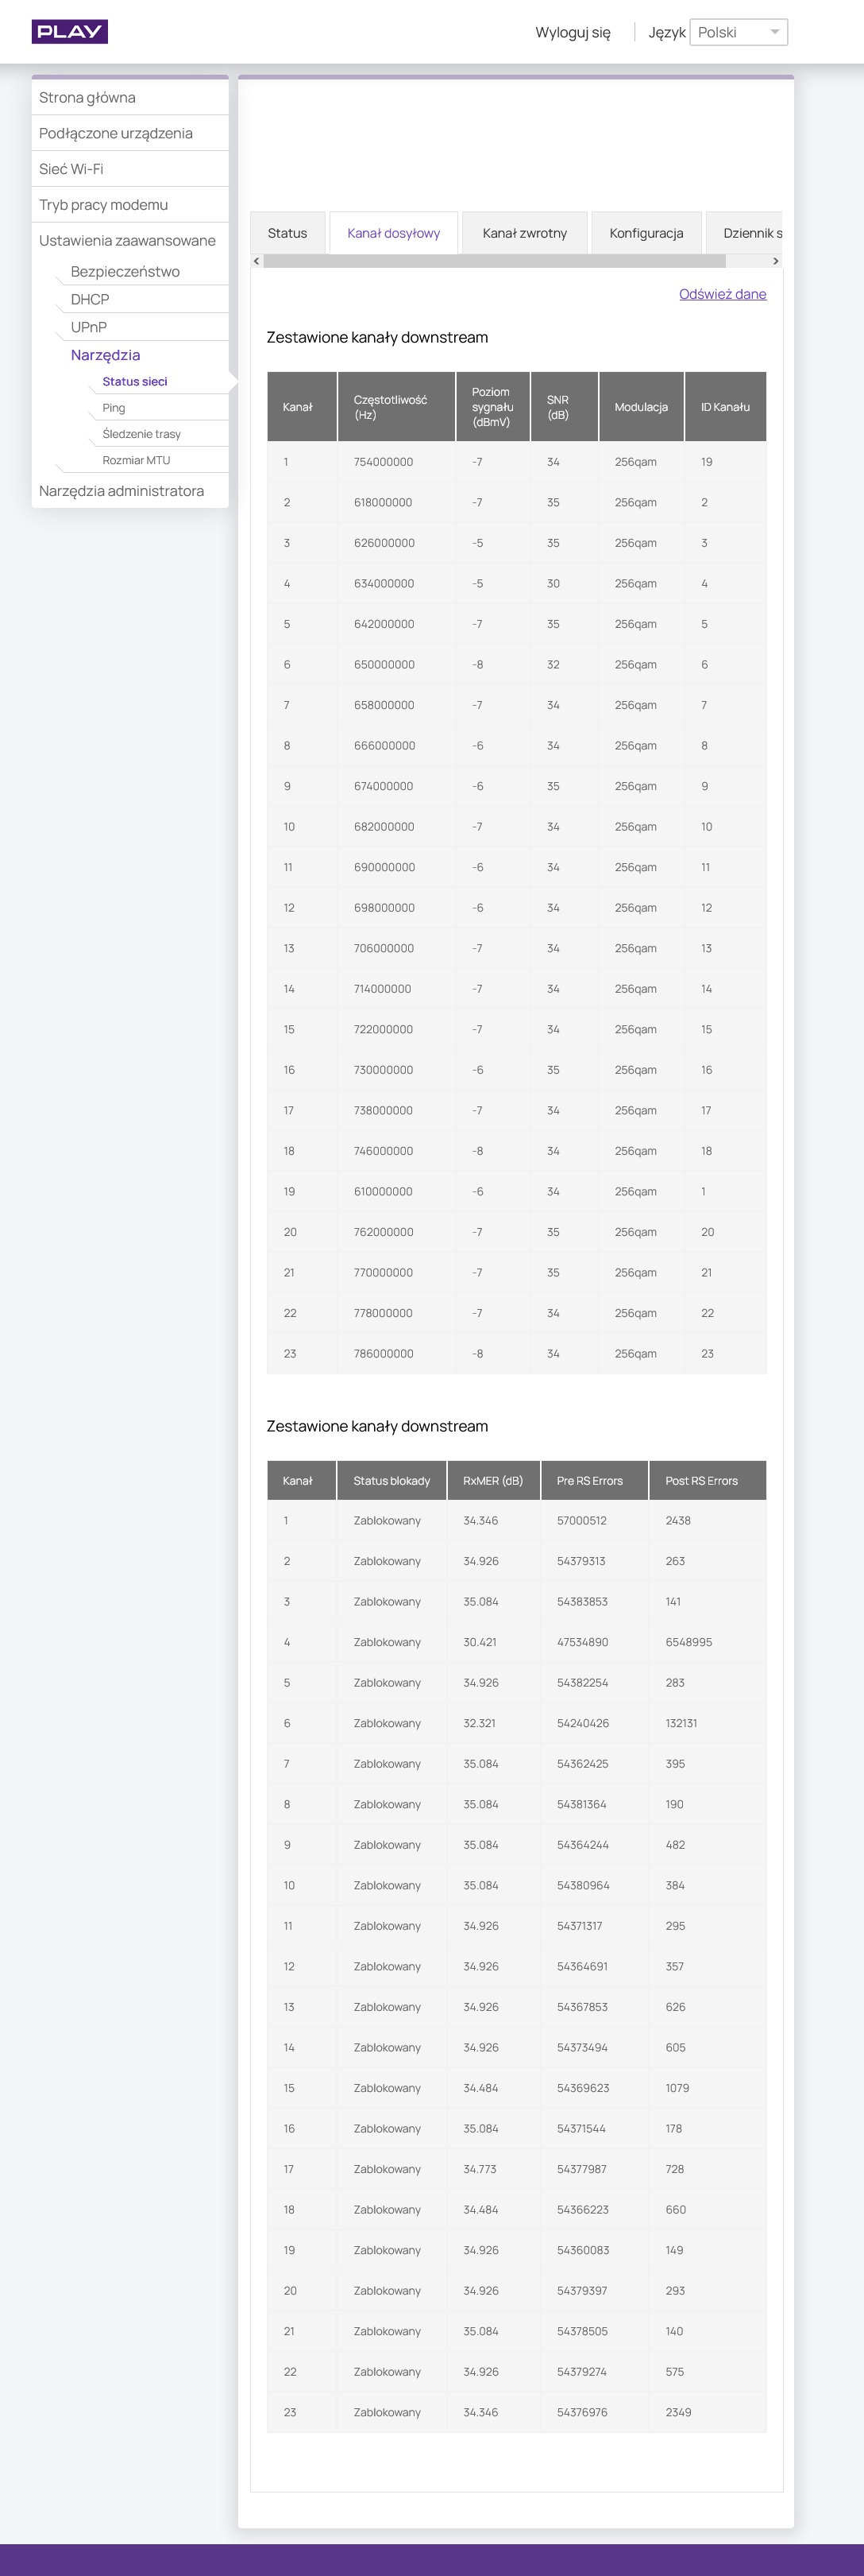Open Bezpieczeństwo submenu item

pyautogui.click(x=125, y=272)
